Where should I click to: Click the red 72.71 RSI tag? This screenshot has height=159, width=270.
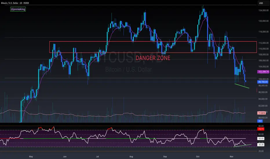coord(261,129)
